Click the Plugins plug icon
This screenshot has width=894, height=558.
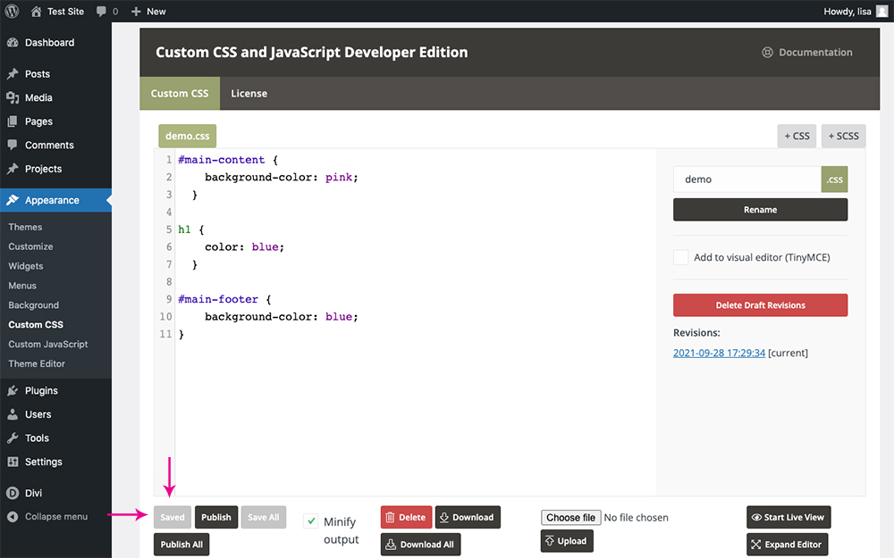(x=13, y=391)
